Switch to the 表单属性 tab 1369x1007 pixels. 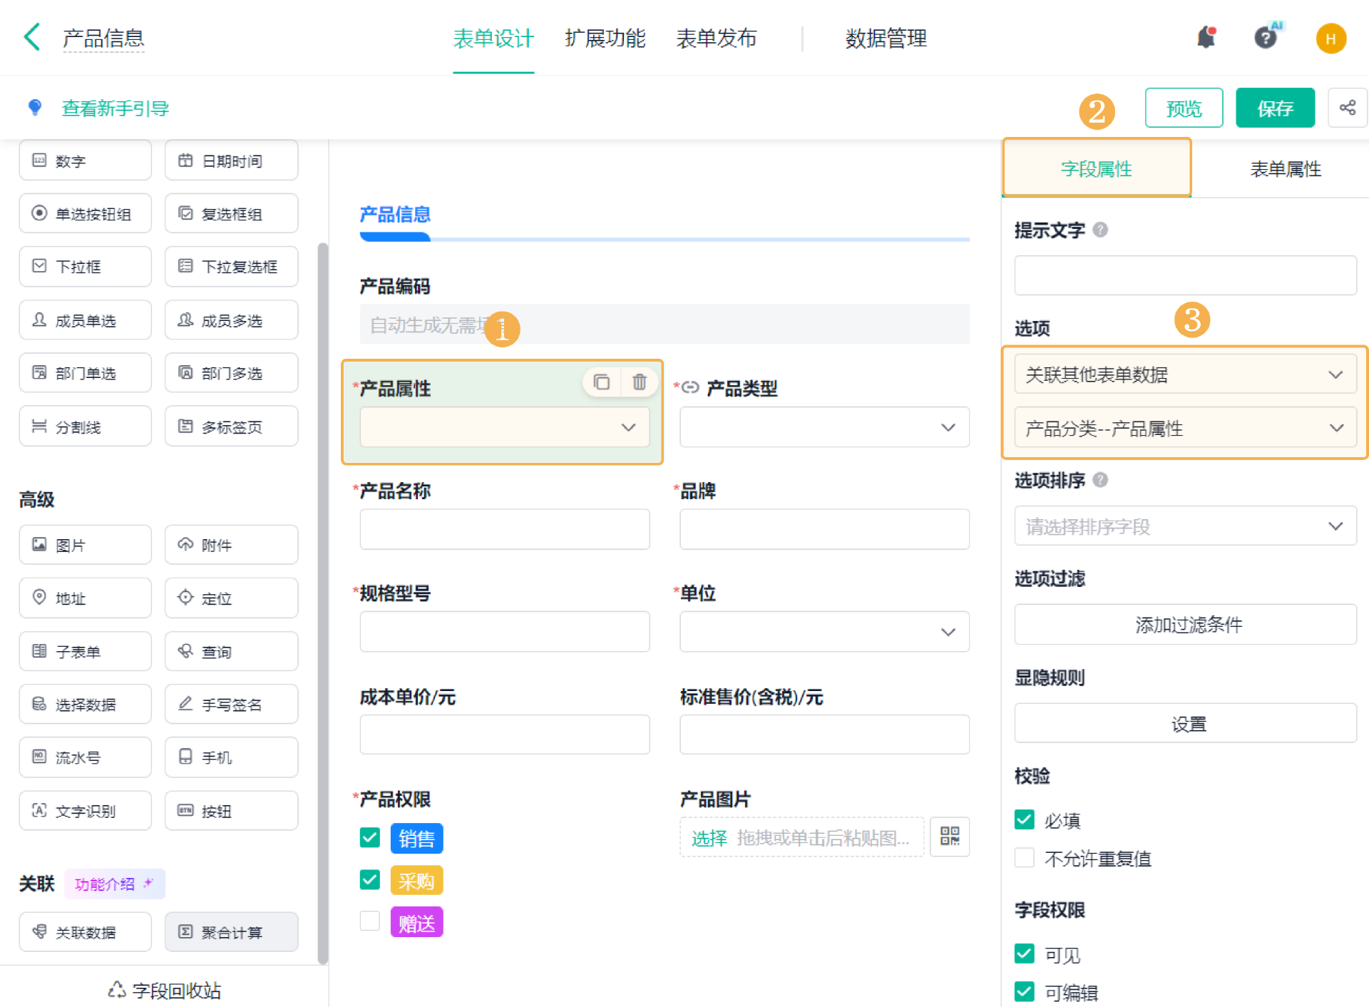(1285, 169)
